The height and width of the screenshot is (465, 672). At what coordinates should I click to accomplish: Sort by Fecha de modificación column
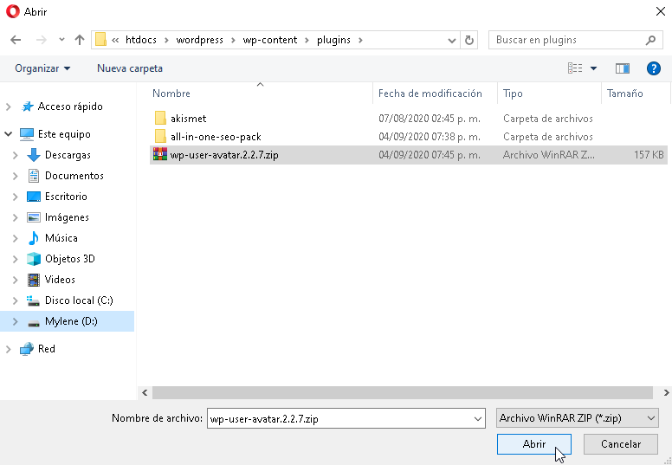[x=430, y=94]
